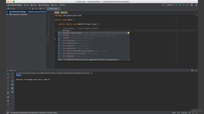Click the 'Compilation completed successfully' status message
The width and height of the screenshot is (204, 114).
pyautogui.click(x=34, y=113)
